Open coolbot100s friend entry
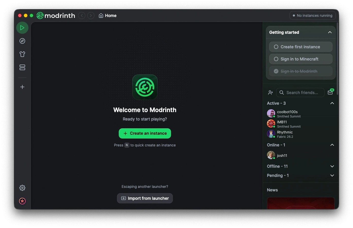This screenshot has width=353, height=228. pos(301,114)
